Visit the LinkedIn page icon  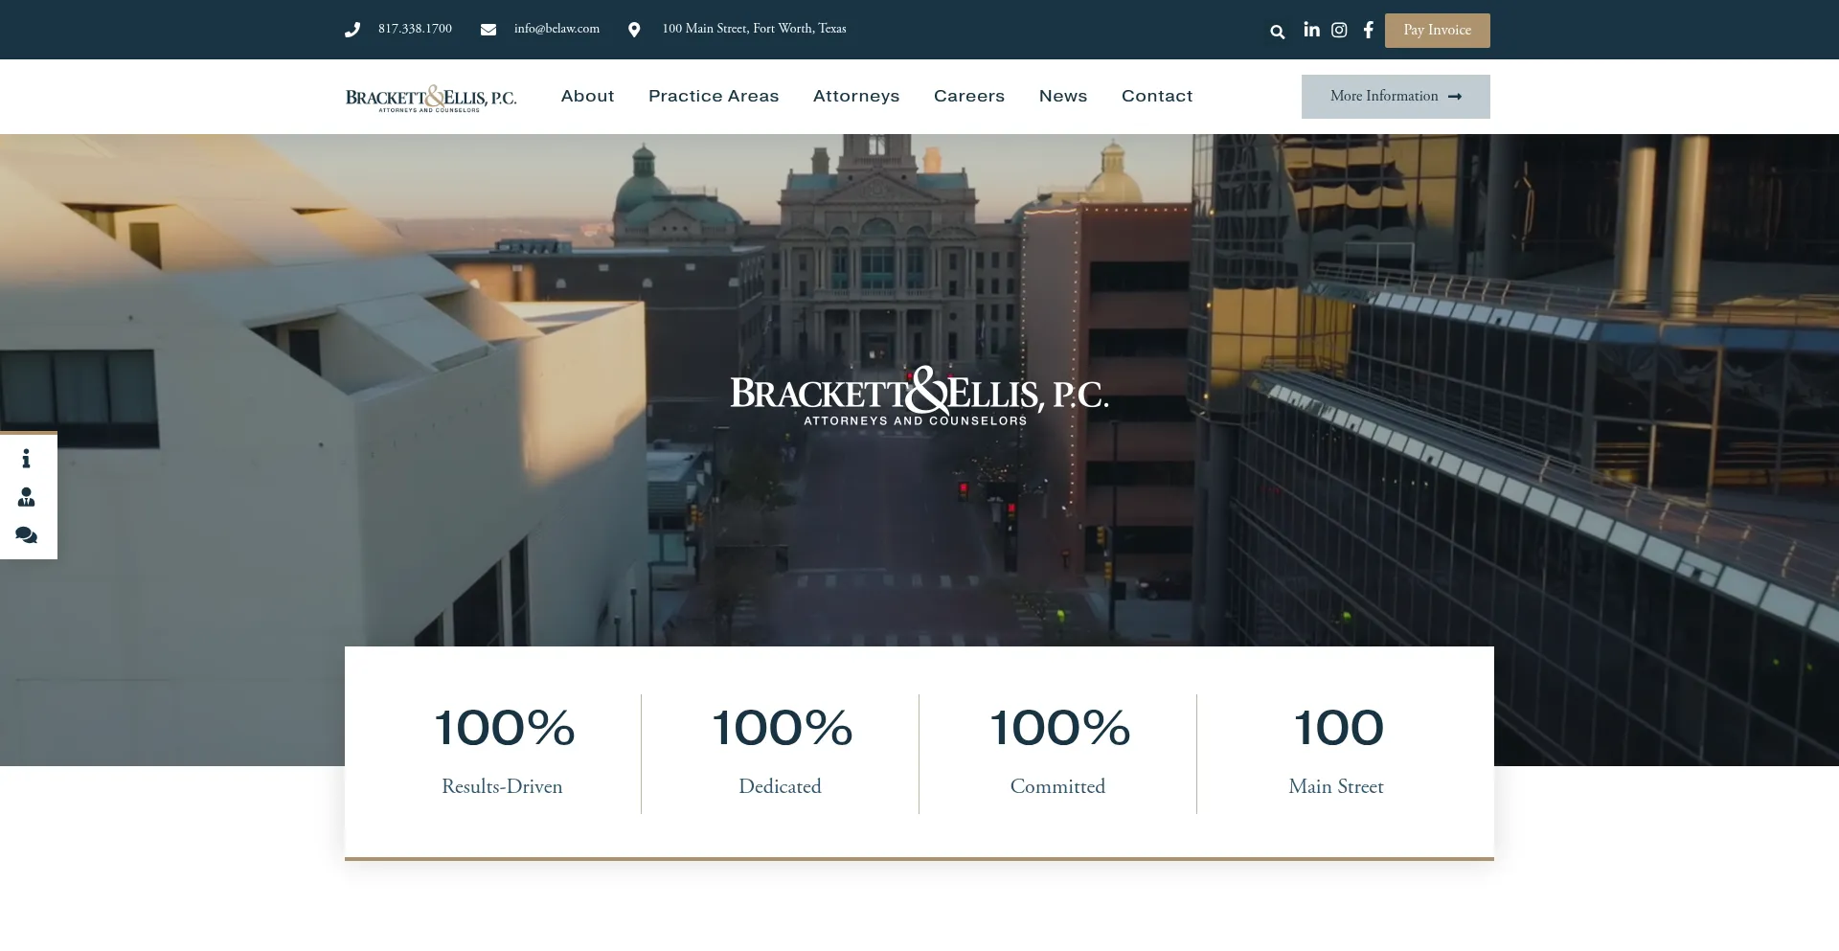(1311, 30)
